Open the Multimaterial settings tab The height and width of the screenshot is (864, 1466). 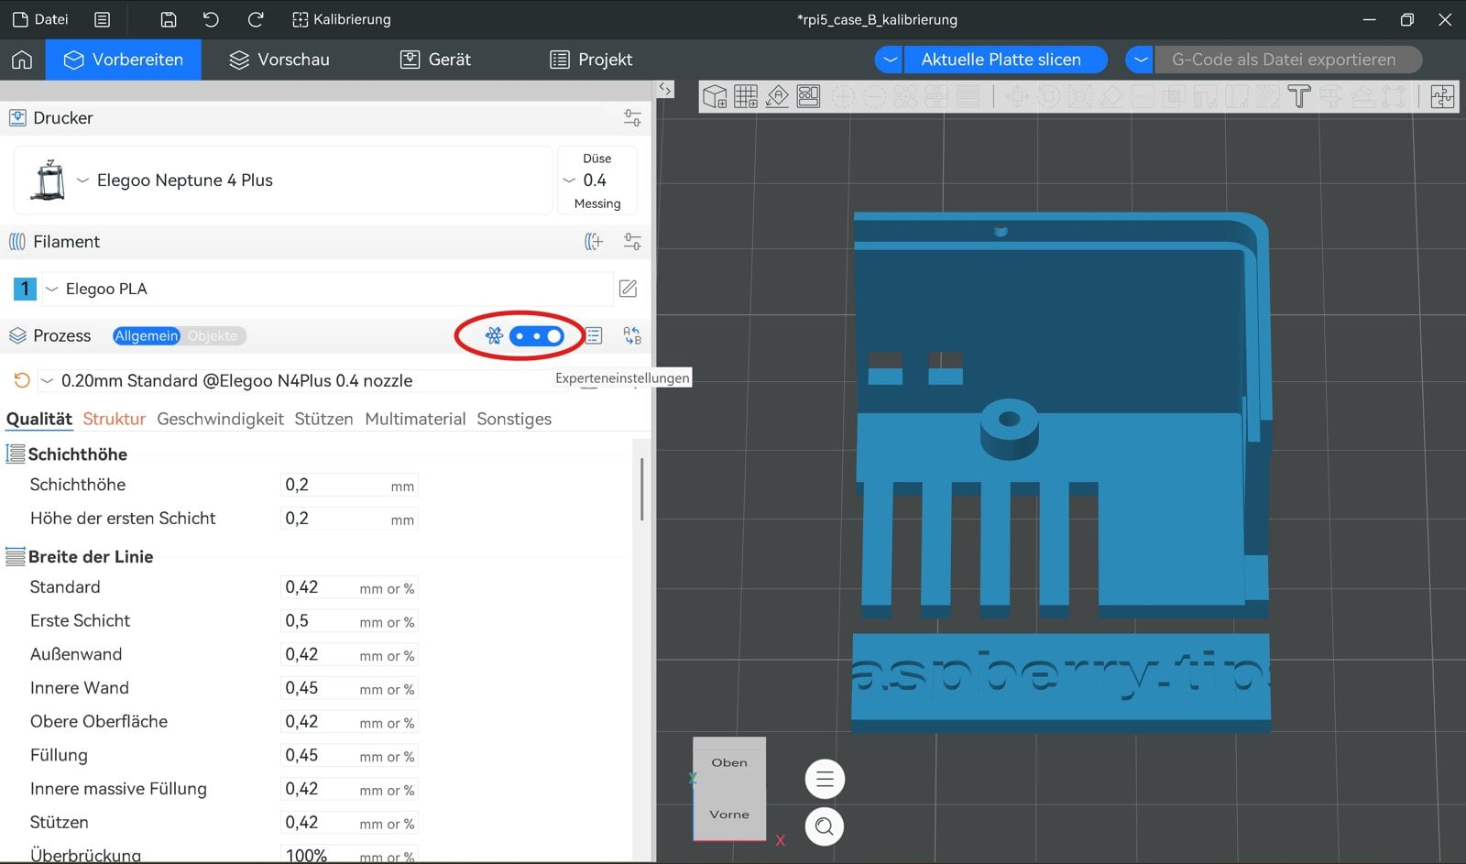415,419
